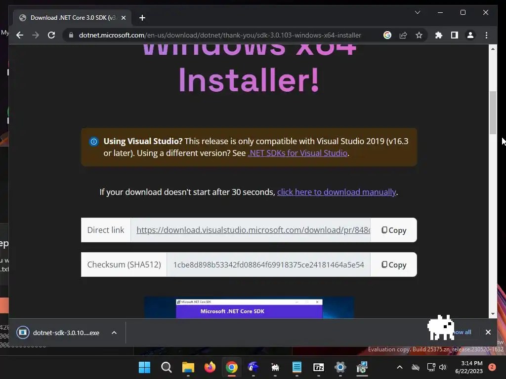Open Chrome profile avatar
The height and width of the screenshot is (379, 506).
point(470,35)
